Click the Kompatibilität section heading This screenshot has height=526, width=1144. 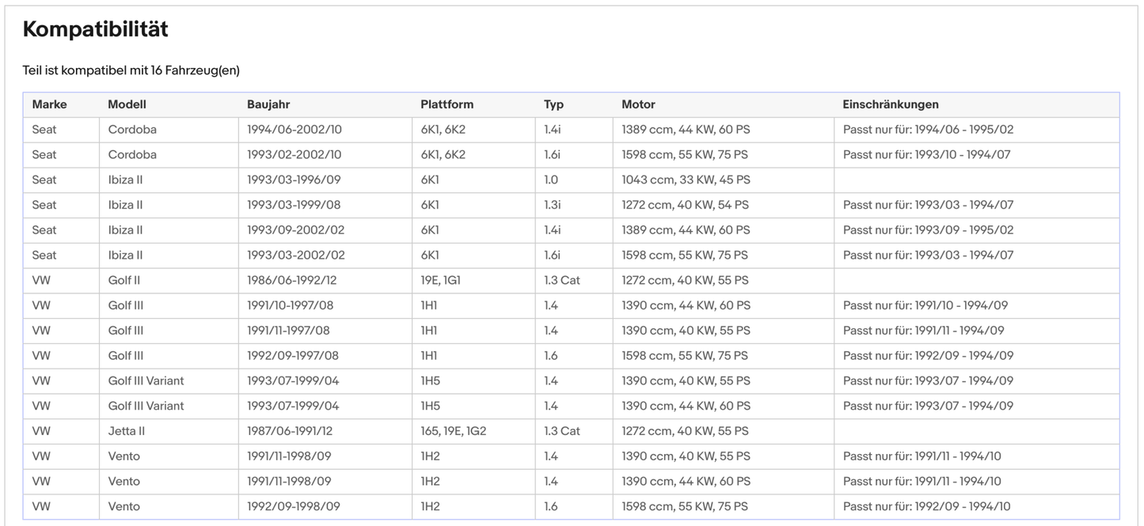point(95,29)
